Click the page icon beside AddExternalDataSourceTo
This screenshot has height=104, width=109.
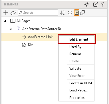click(19, 29)
